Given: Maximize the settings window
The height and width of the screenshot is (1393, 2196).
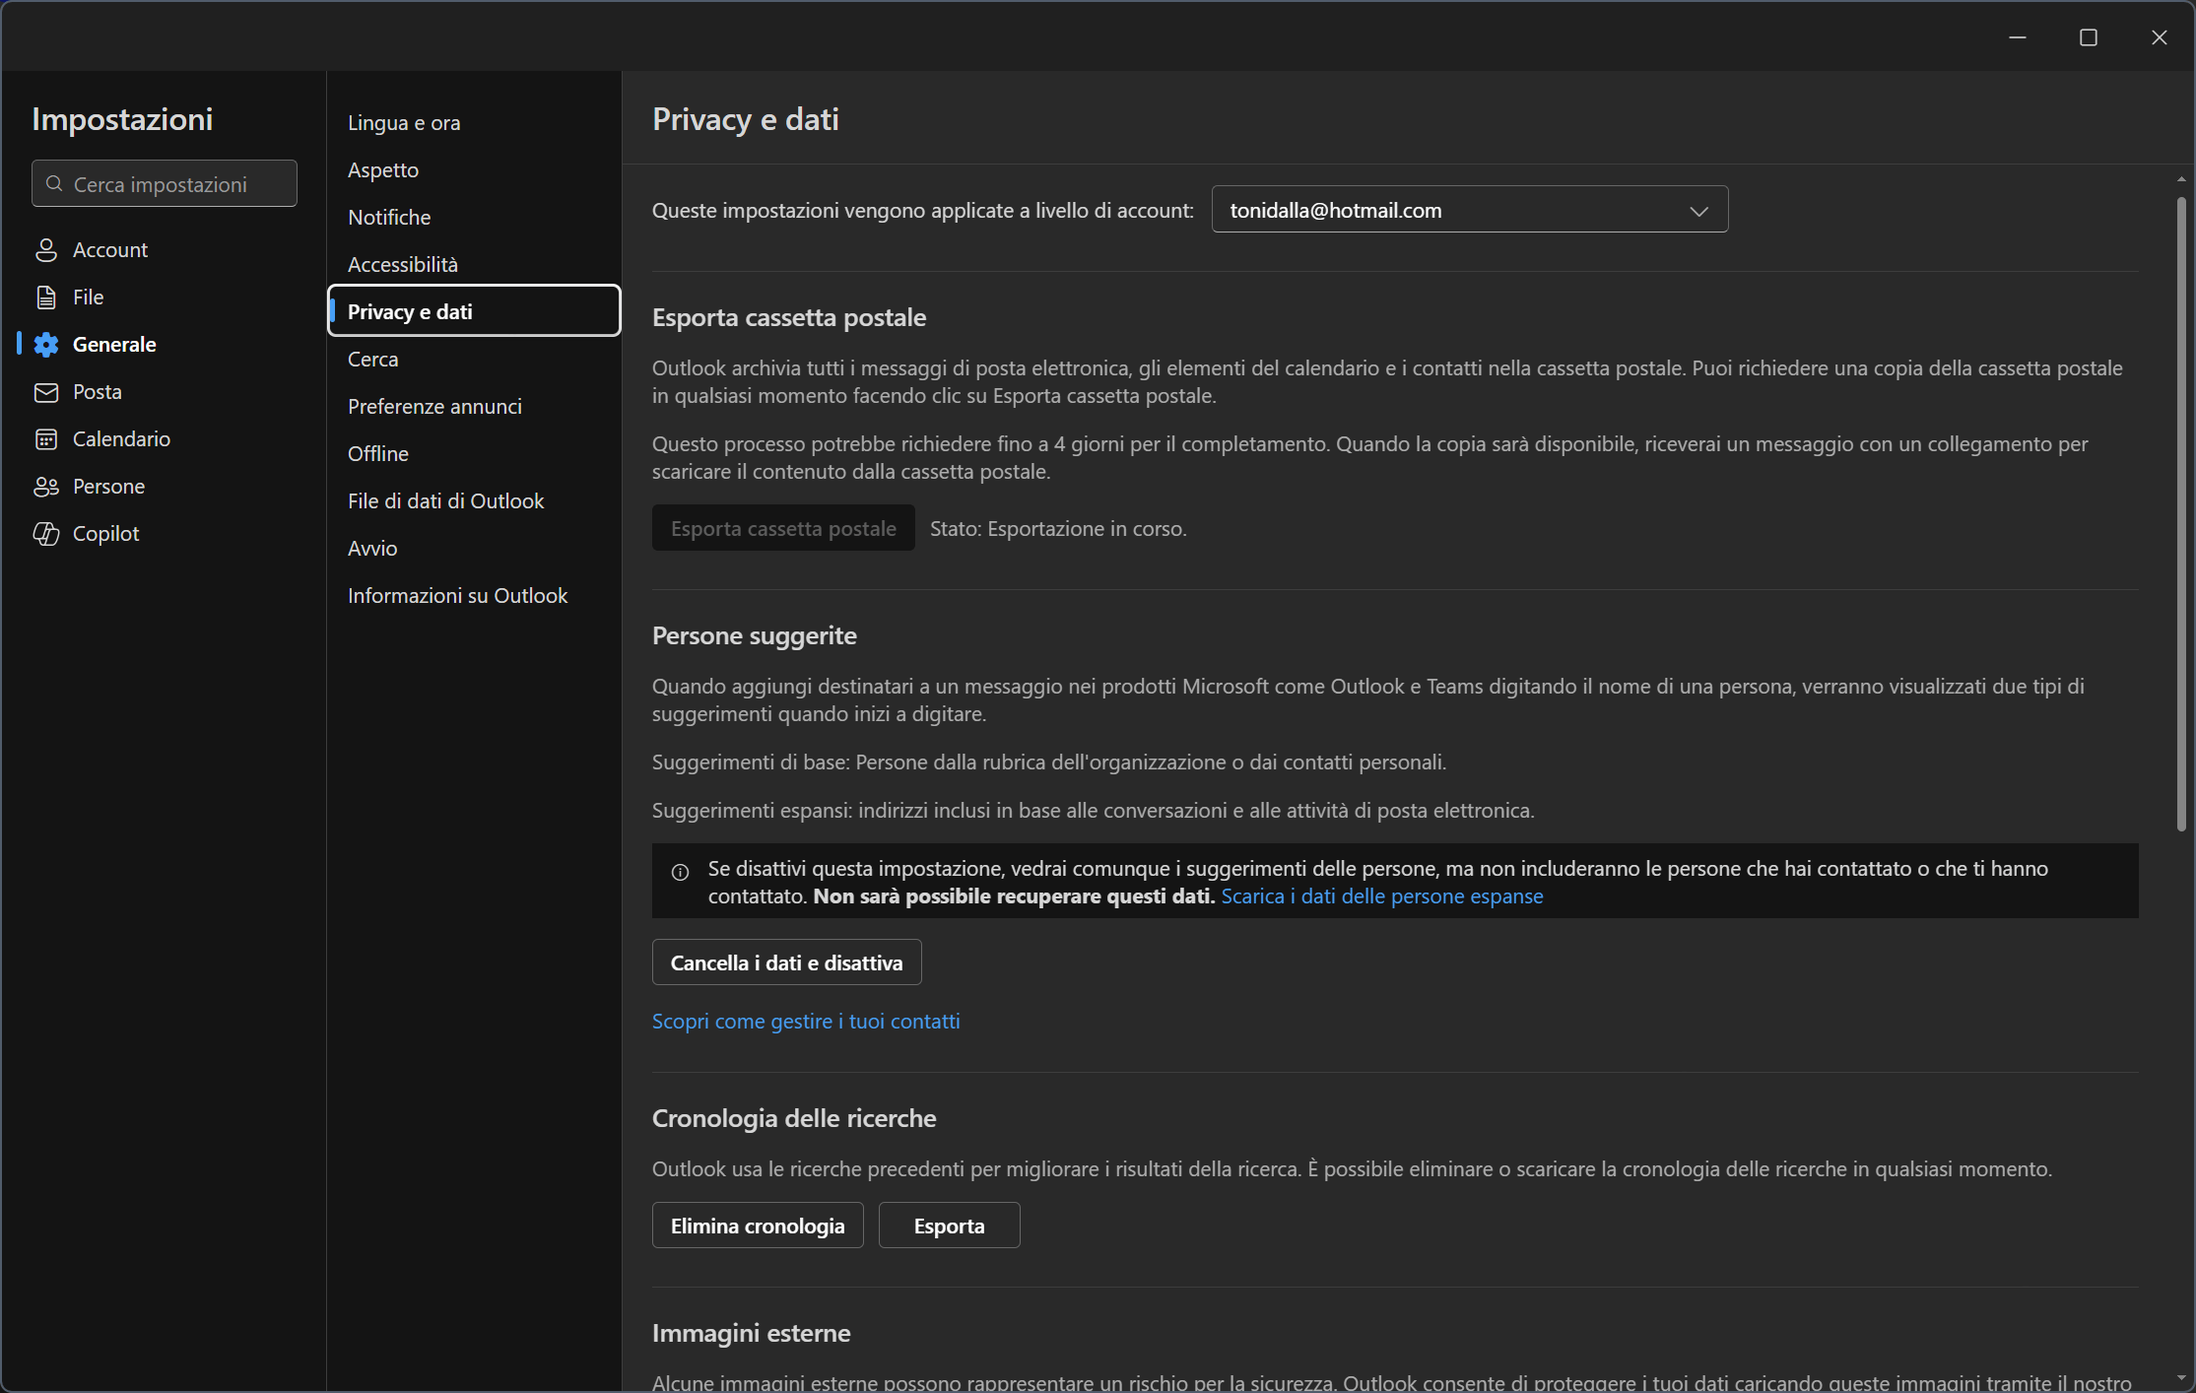Looking at the screenshot, I should pos(2089,37).
